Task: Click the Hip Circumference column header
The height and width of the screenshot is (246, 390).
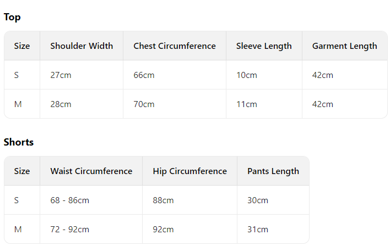Action: click(189, 171)
